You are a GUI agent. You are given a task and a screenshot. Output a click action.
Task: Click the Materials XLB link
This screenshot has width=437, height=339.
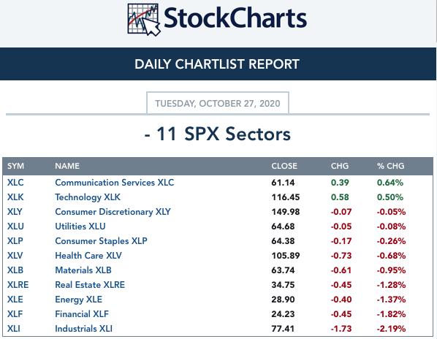coord(83,270)
